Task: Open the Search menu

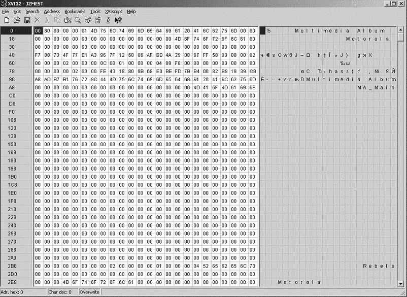Action: (x=32, y=11)
